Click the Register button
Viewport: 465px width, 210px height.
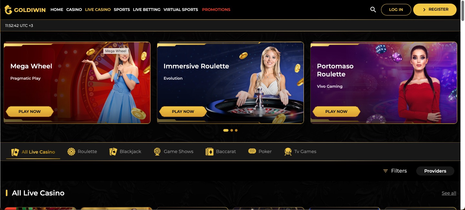pyautogui.click(x=435, y=10)
